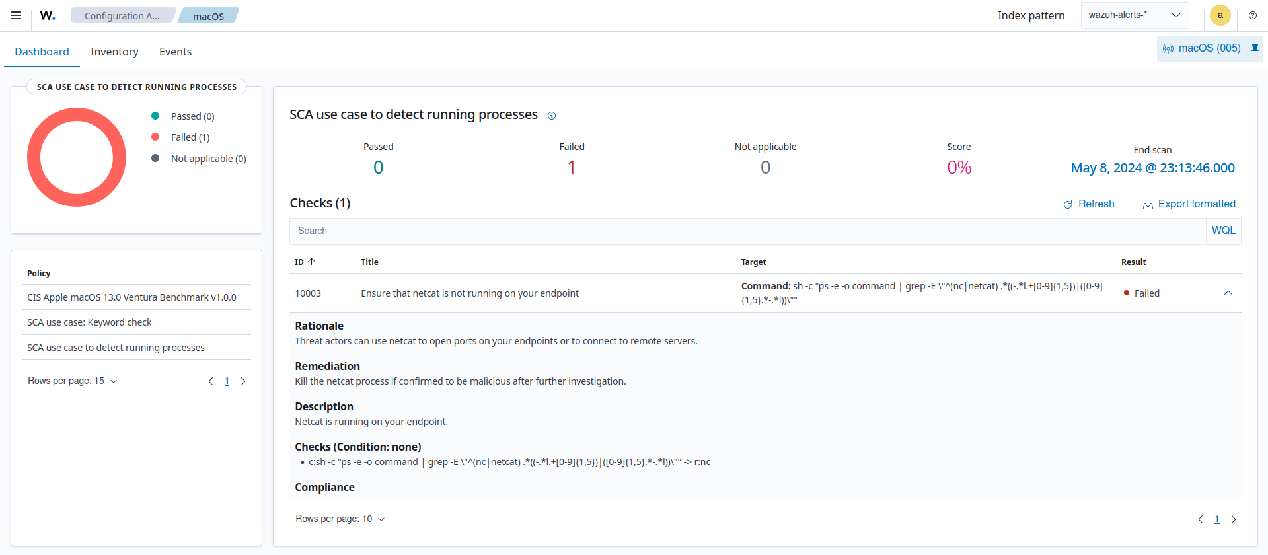Unpin the macOS (005) agent
This screenshot has width=1268, height=555.
coord(1255,48)
